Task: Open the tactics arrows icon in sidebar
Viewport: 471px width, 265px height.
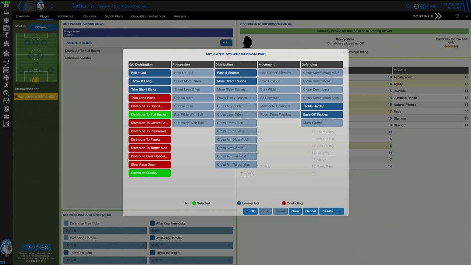Action: click(6, 63)
